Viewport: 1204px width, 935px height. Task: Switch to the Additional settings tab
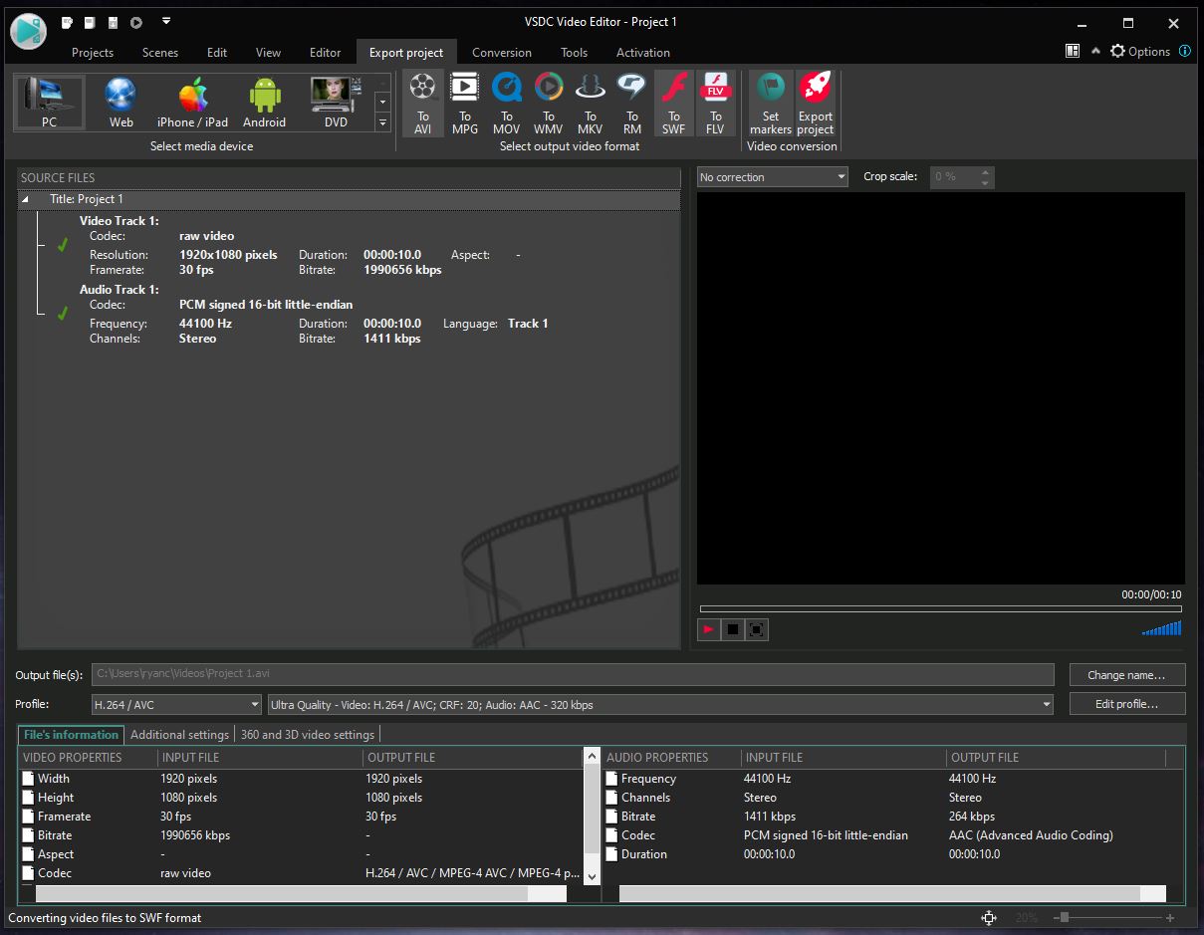pyautogui.click(x=179, y=735)
